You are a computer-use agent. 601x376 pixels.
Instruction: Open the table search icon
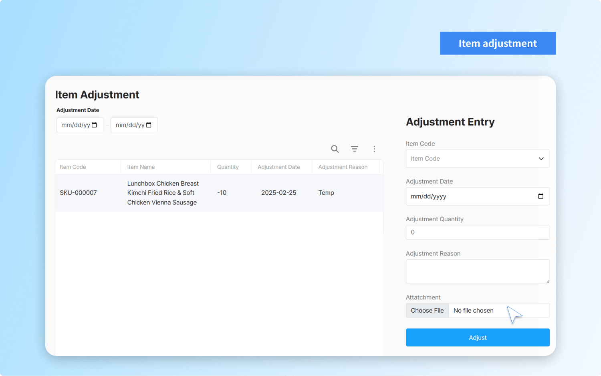click(x=335, y=149)
